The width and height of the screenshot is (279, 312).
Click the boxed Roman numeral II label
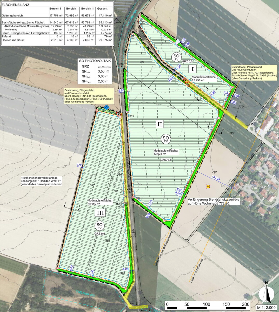[x=160, y=124]
